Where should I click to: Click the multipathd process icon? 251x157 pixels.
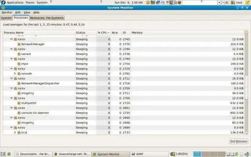19,103
